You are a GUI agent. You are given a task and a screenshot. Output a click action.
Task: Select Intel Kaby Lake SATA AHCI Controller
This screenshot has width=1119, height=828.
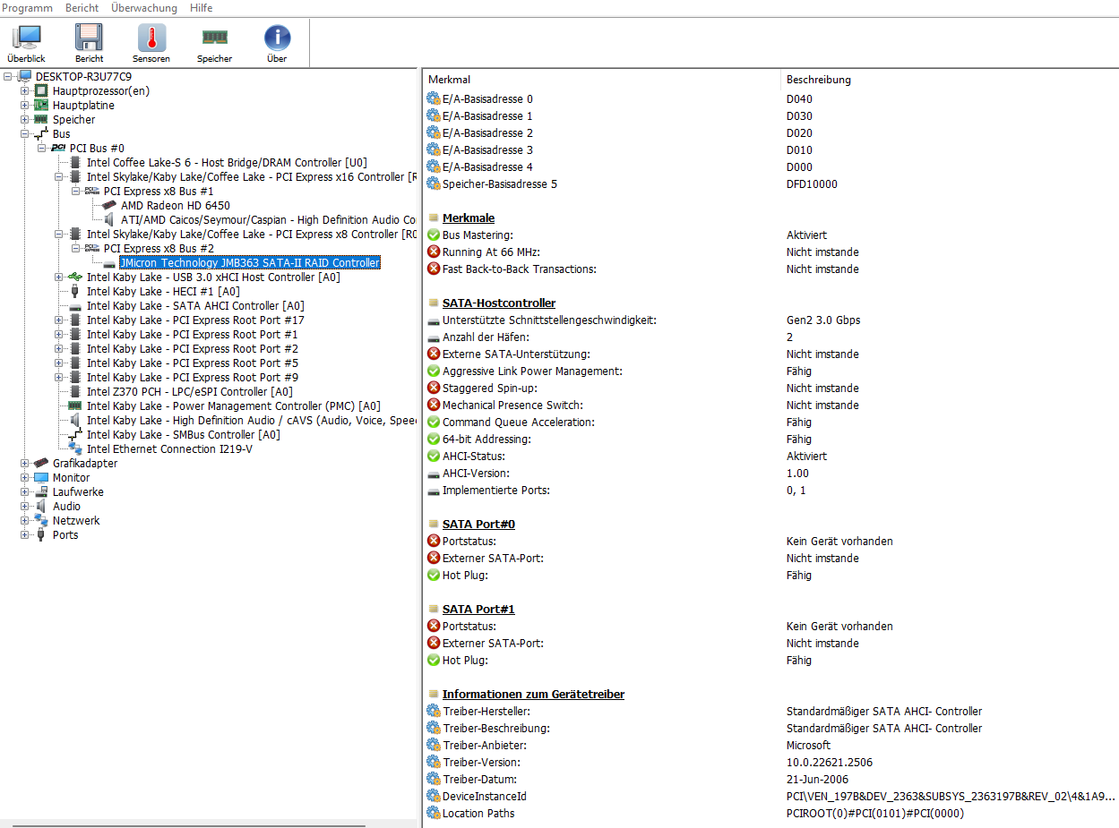click(x=195, y=306)
